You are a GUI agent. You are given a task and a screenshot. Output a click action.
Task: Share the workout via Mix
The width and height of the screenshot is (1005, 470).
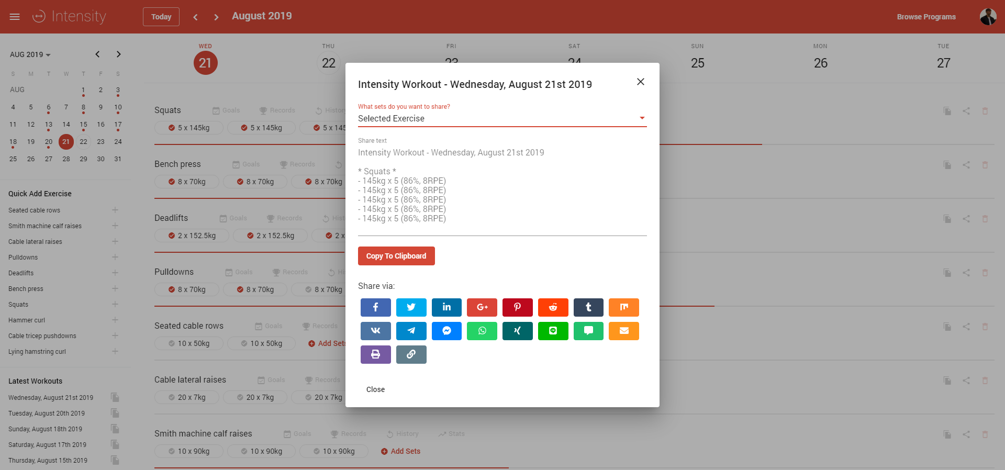624,307
